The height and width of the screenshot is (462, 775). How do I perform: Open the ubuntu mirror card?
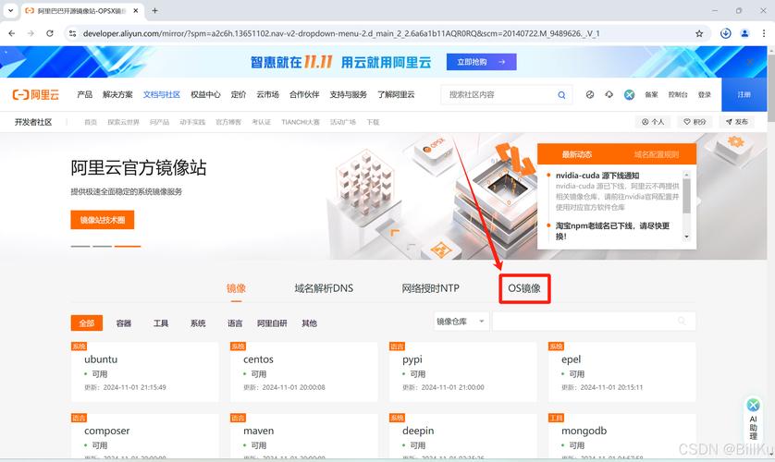(145, 371)
